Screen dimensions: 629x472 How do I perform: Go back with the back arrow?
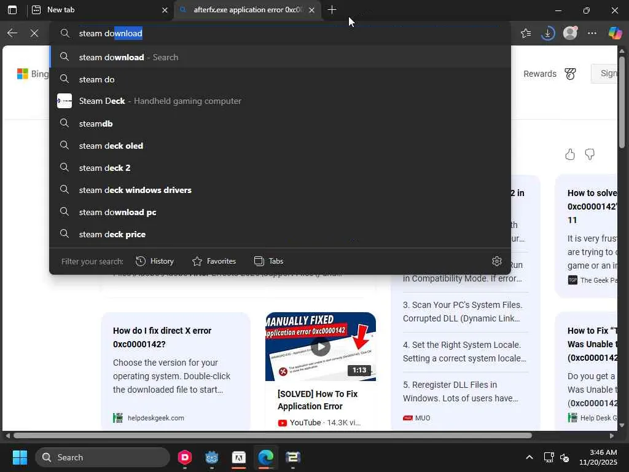12,33
